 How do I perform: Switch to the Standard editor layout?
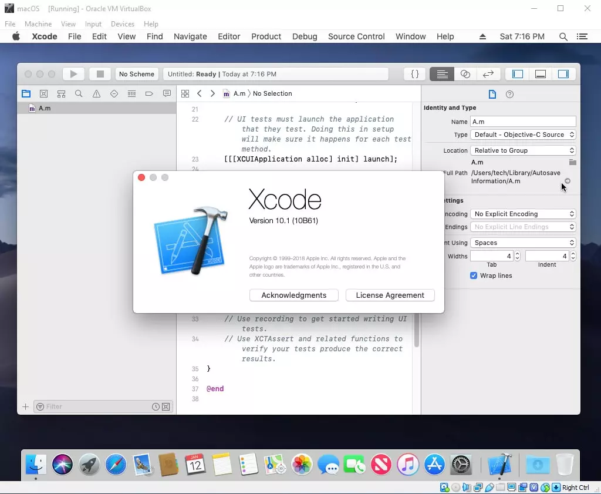tap(442, 74)
